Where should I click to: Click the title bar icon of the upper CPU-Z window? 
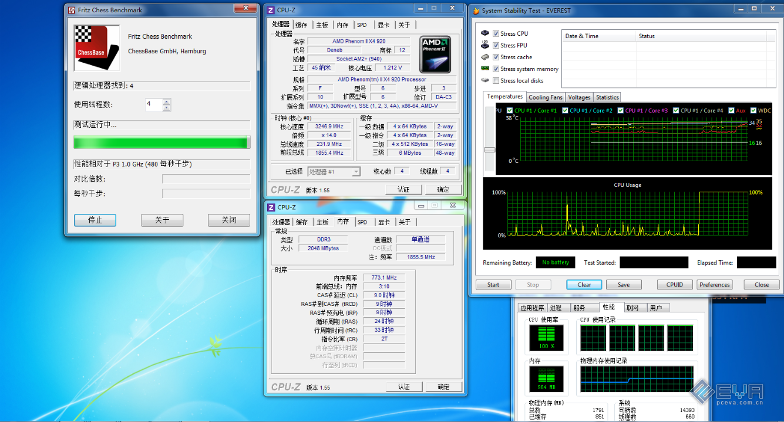coord(271,10)
